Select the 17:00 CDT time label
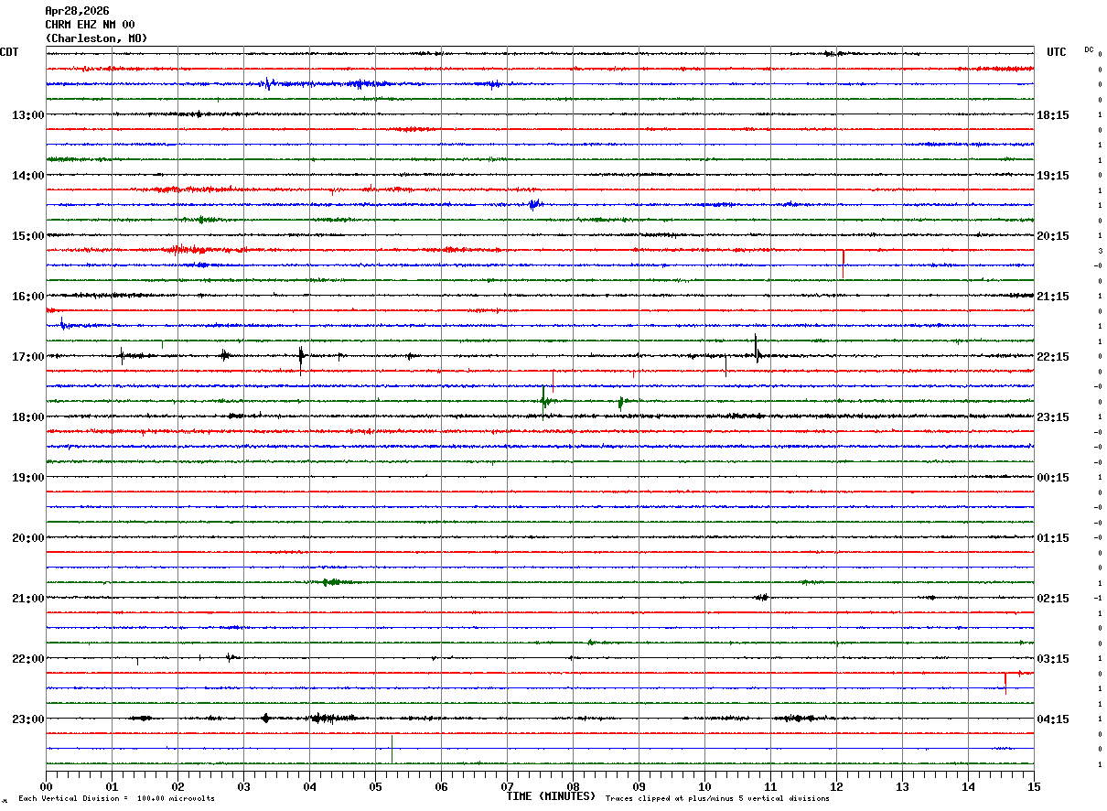 27,357
